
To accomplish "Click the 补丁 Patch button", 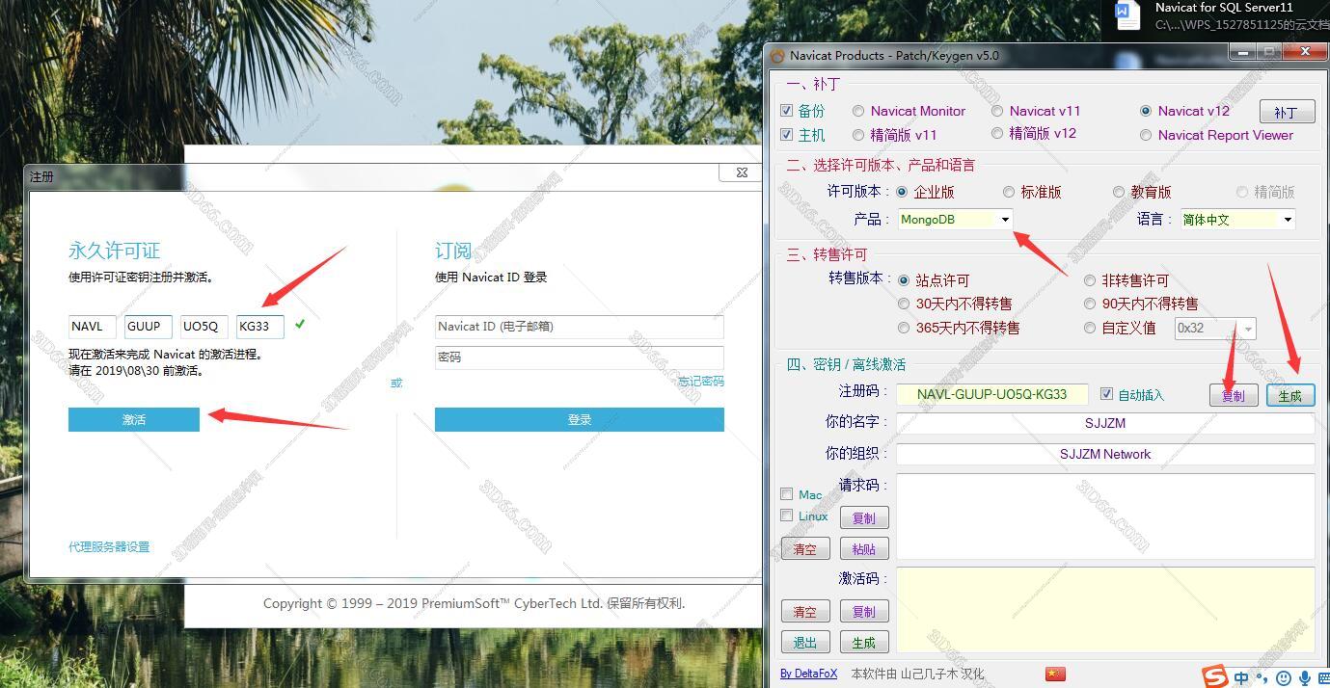I will click(x=1287, y=112).
